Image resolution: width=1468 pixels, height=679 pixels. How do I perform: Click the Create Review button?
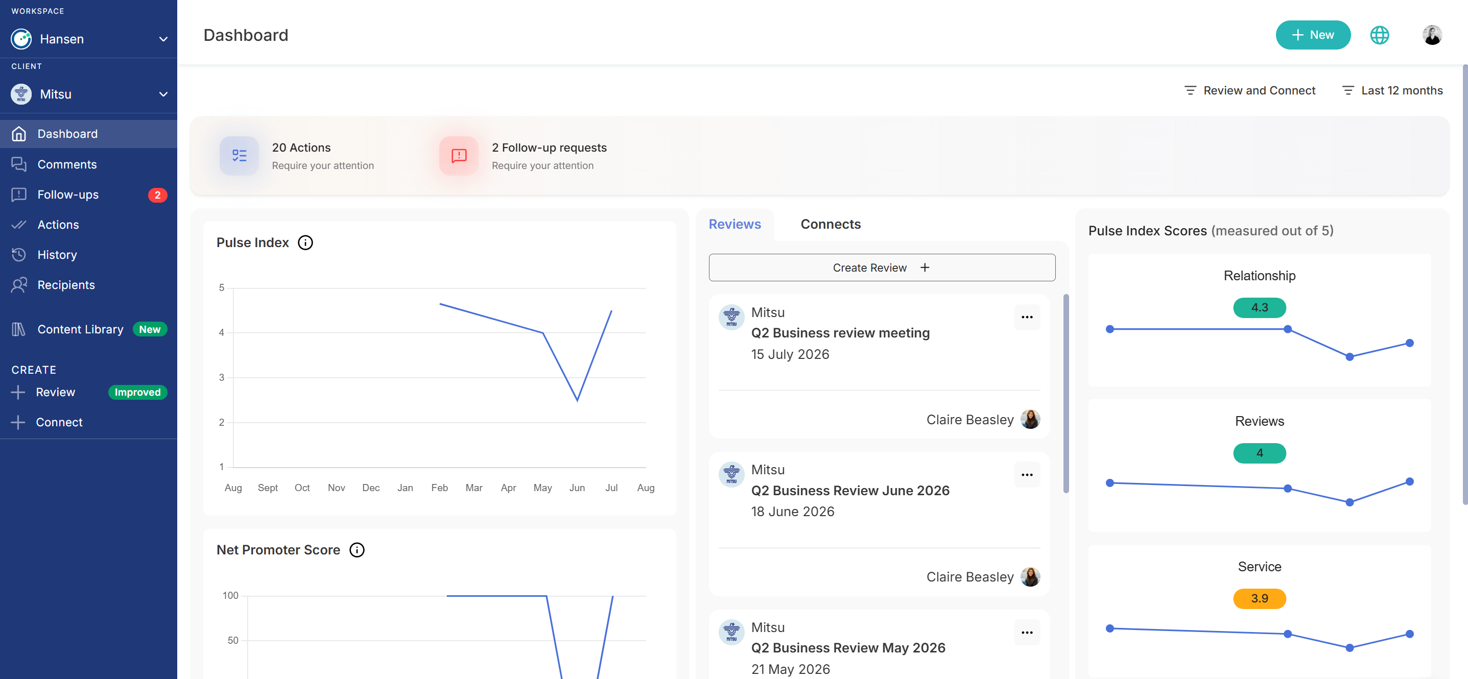[x=882, y=268]
